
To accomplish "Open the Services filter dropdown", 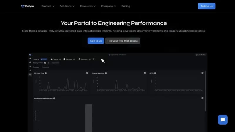I will (69, 59).
